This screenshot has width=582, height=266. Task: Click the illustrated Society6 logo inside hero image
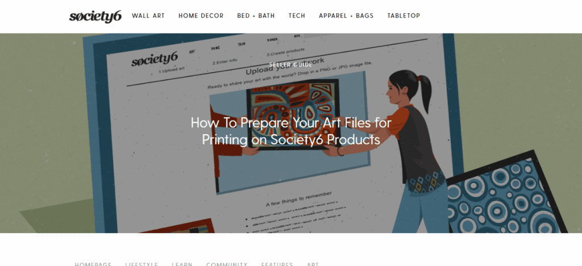click(x=155, y=59)
